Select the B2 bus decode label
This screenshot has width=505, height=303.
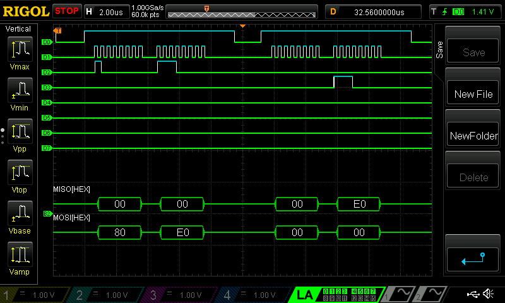(x=47, y=214)
